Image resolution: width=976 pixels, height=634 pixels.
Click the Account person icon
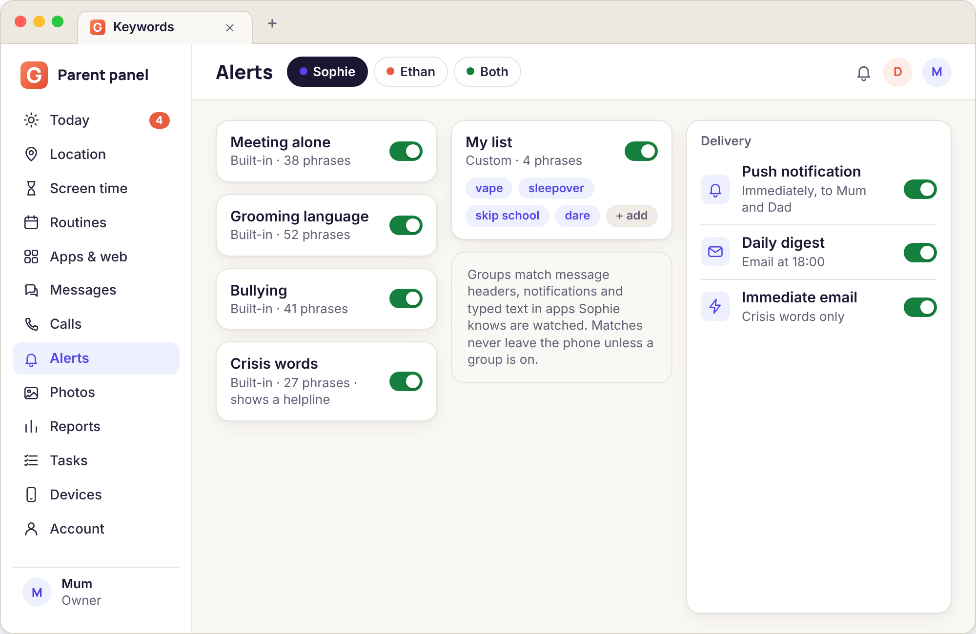coord(31,529)
